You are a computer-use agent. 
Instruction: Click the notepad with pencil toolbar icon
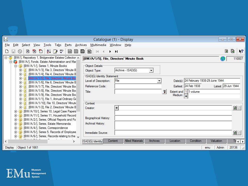(x=55, y=51)
